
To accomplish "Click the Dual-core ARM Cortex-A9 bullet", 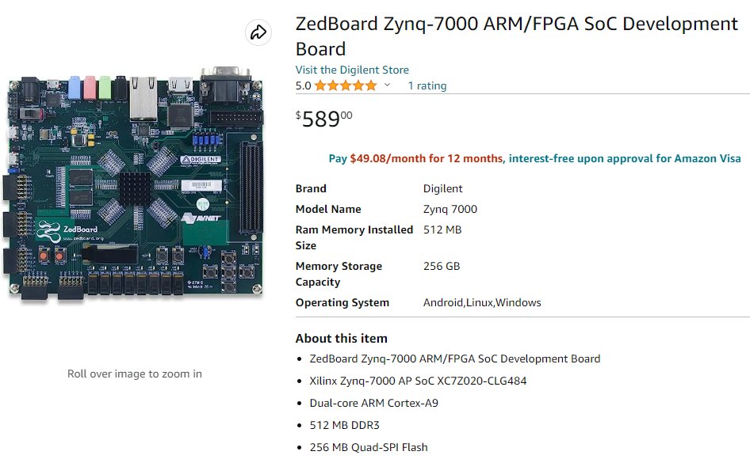I will pos(373,403).
